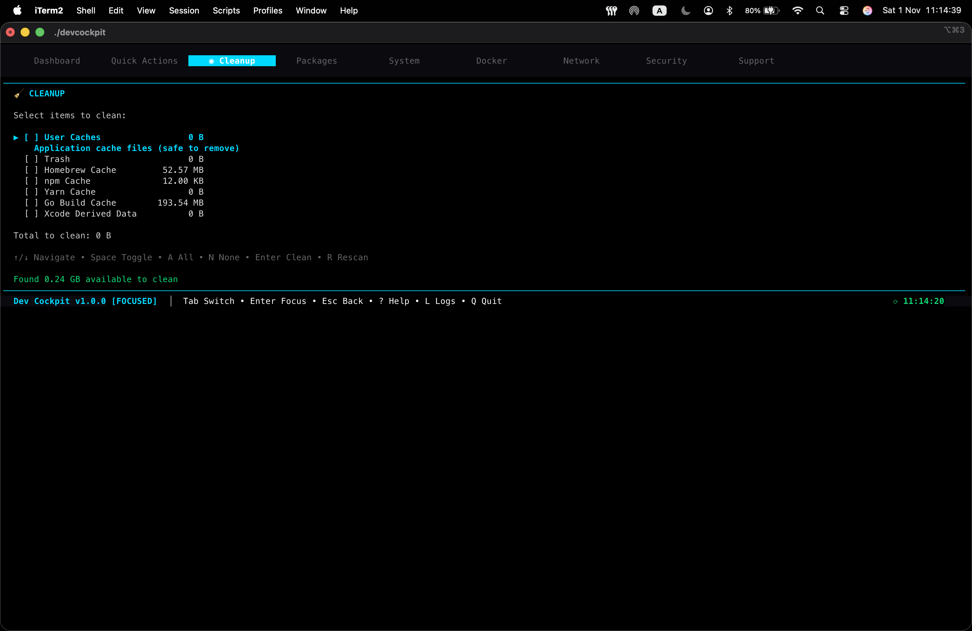
Task: Open the Profiles menu in iTerm2
Action: [x=267, y=11]
